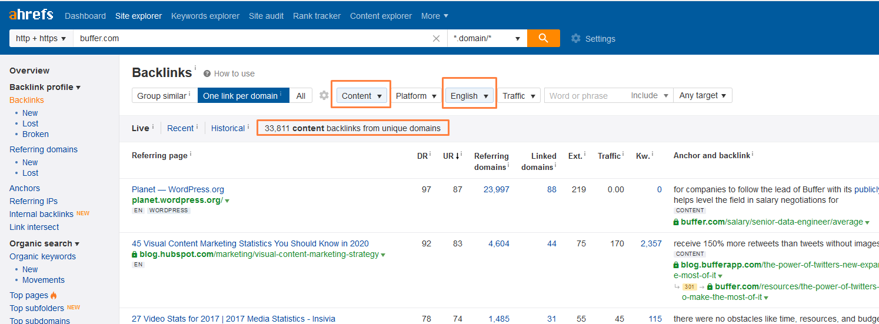Click the 4,604 referring domains value

click(499, 243)
